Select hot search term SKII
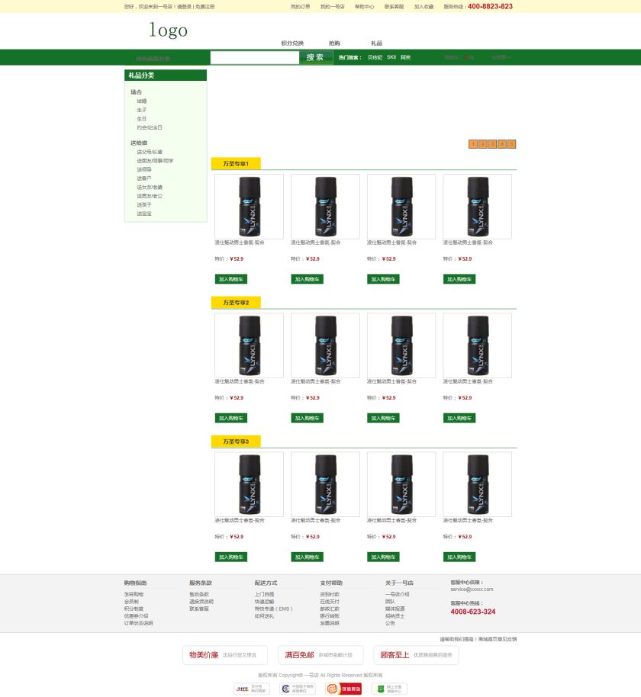The width and height of the screenshot is (641, 697). click(x=391, y=57)
